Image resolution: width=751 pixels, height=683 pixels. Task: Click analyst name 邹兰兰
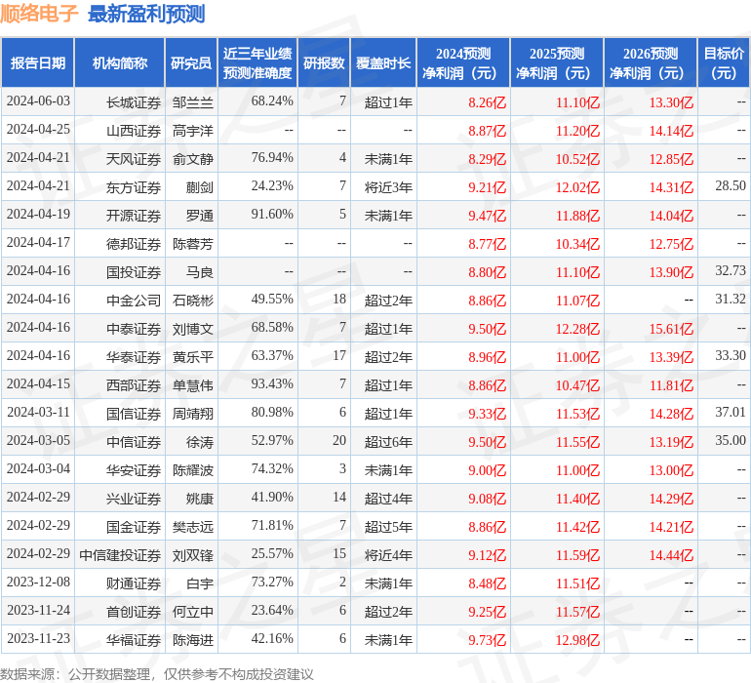click(192, 102)
